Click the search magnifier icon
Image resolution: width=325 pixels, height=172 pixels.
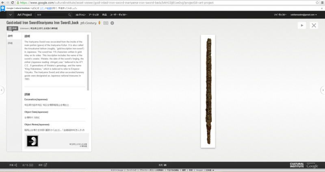tap(69, 15)
